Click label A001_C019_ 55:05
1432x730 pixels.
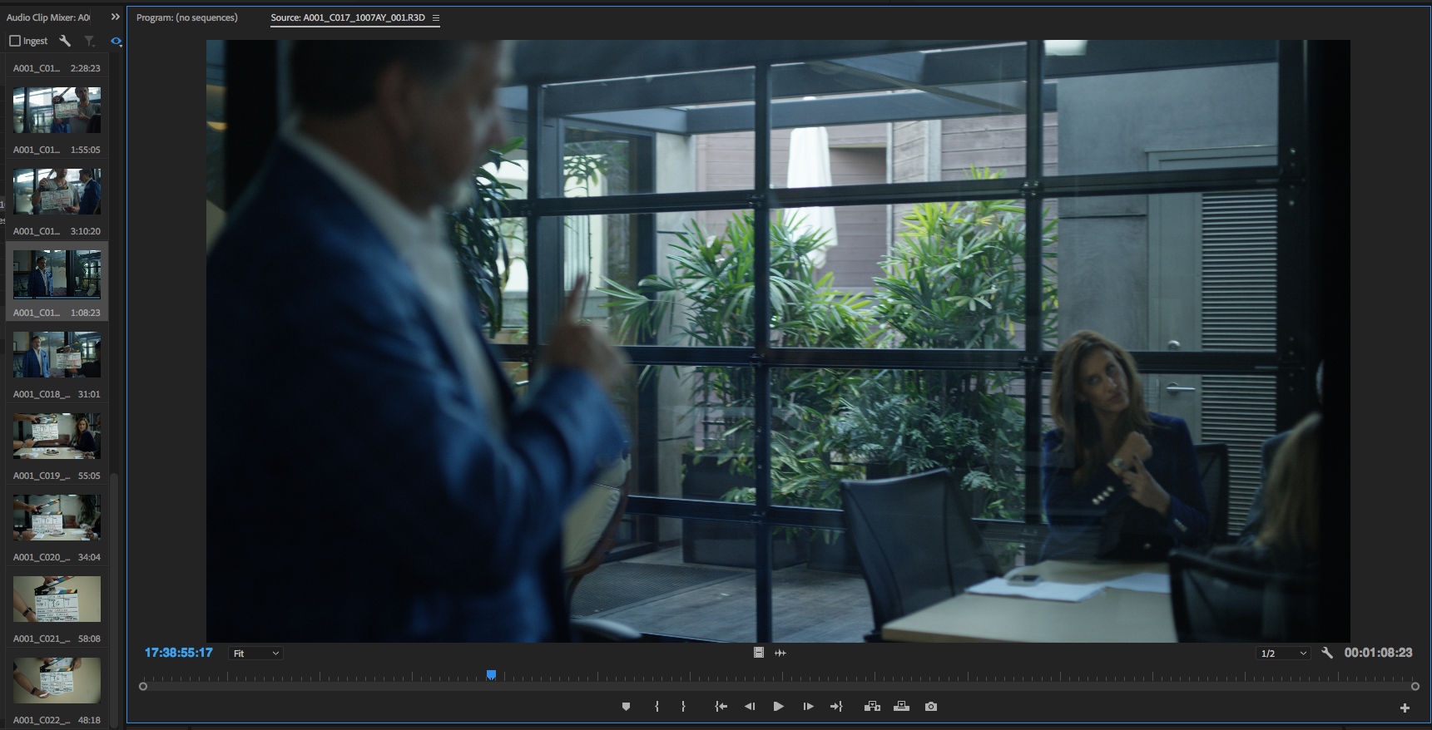pos(57,476)
